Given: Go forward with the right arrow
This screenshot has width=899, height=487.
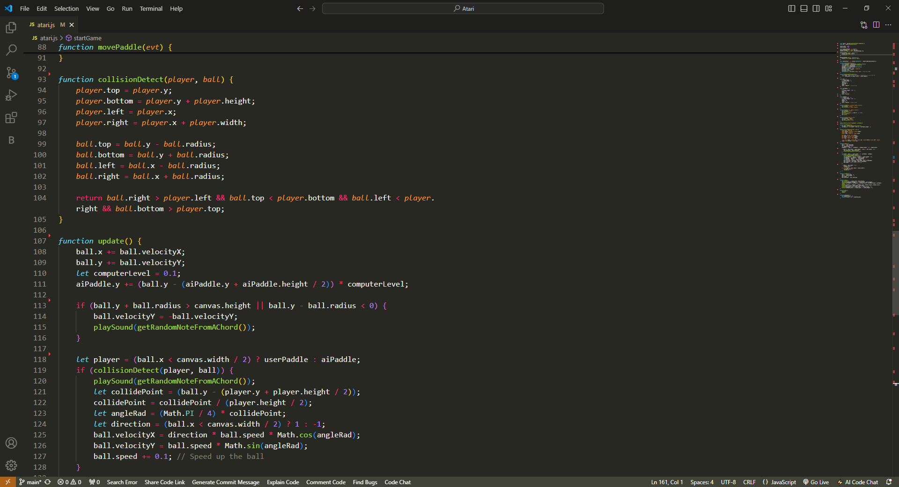Looking at the screenshot, I should 312,8.
